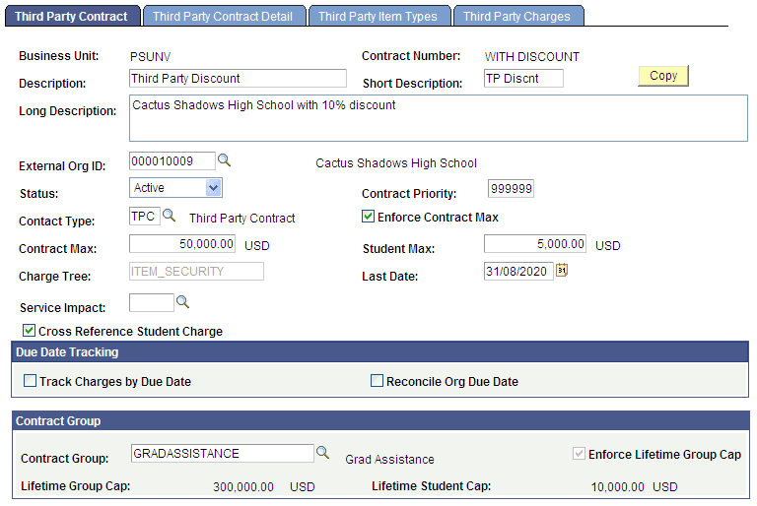The image size is (757, 506).
Task: Click the Contract Max amount field
Action: [x=182, y=244]
